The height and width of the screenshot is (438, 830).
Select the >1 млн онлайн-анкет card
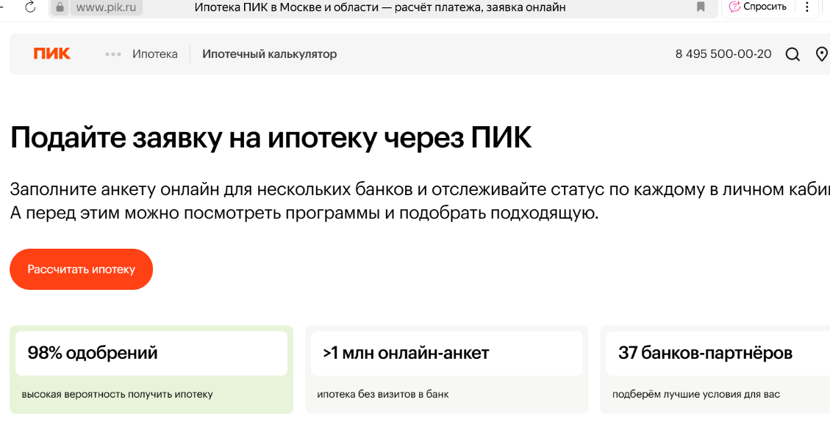pos(447,369)
